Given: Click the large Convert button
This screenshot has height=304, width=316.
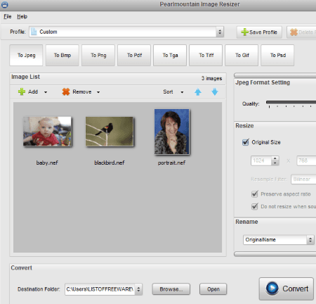Looking at the screenshot, I should pos(287,289).
